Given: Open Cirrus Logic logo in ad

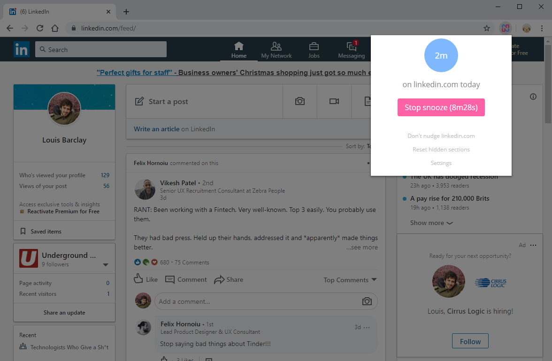Looking at the screenshot, I should [491, 283].
